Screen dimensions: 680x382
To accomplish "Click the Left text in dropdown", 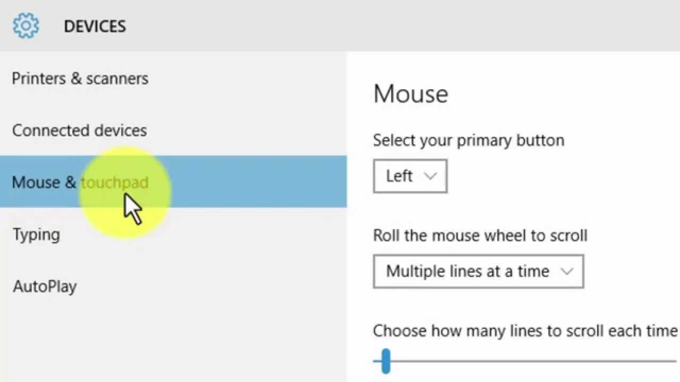I will 399,176.
